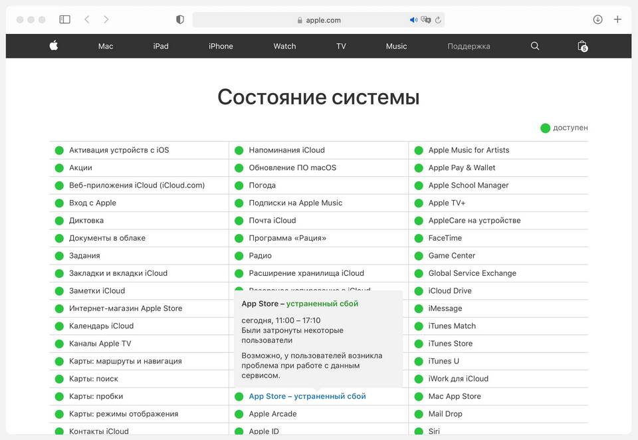The width and height of the screenshot is (638, 440).
Task: Click the forward navigation arrow
Action: tap(106, 20)
